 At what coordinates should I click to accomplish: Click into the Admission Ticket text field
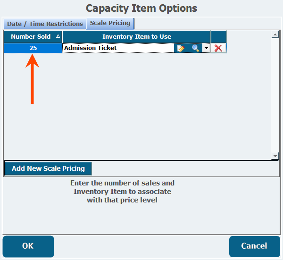click(118, 48)
